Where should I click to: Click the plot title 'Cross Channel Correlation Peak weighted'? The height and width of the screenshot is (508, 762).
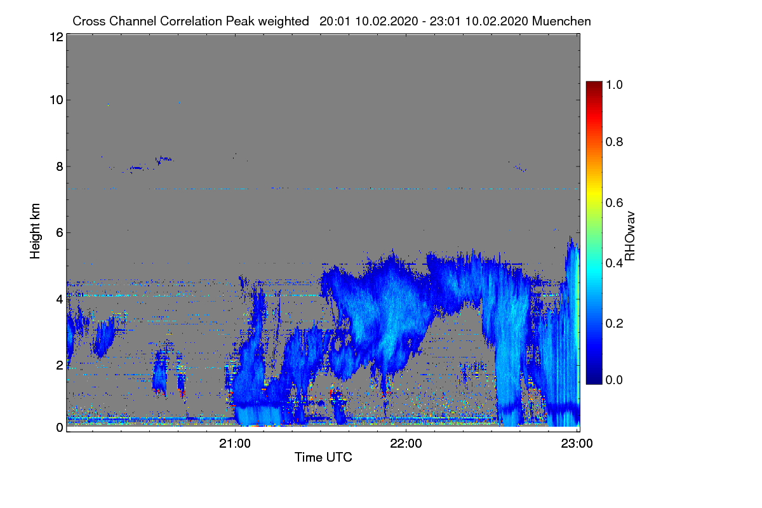pyautogui.click(x=190, y=21)
